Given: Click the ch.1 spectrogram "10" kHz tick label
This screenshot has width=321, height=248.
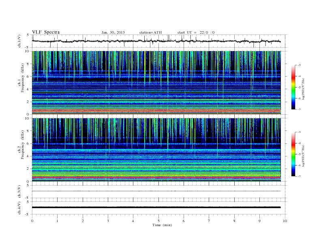Looking at the screenshot, I should click(x=27, y=51).
